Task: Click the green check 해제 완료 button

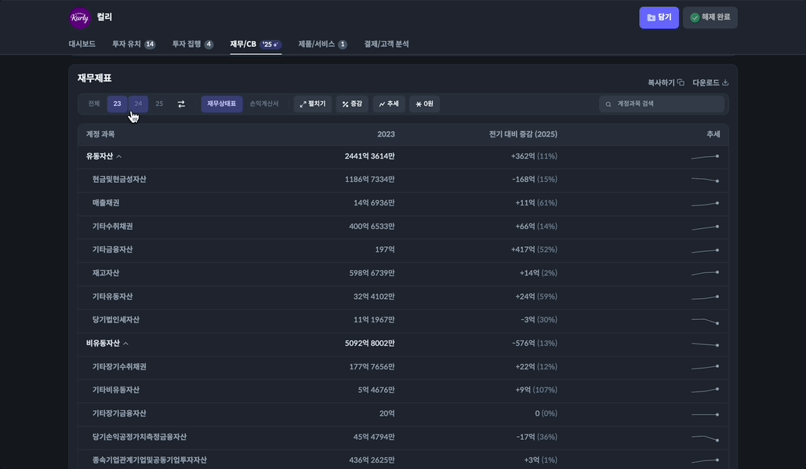Action: pos(710,17)
